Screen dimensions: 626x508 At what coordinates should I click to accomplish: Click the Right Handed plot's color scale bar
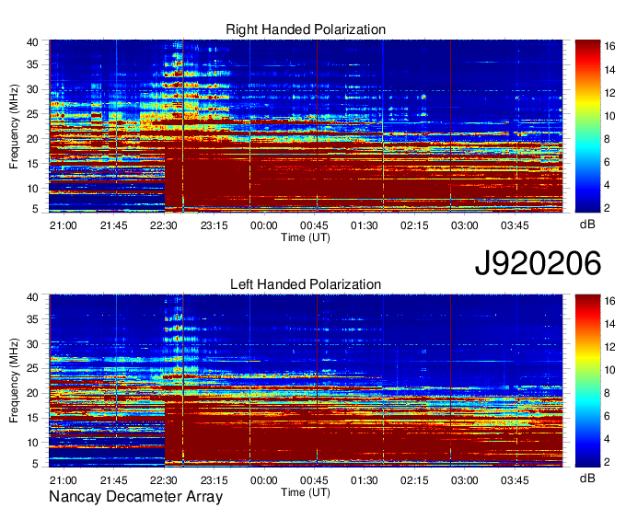587,126
